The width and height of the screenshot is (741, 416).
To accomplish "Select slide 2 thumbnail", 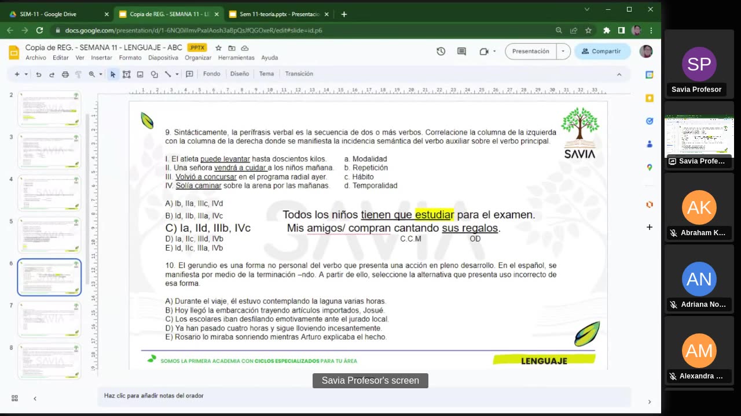I will click(49, 109).
